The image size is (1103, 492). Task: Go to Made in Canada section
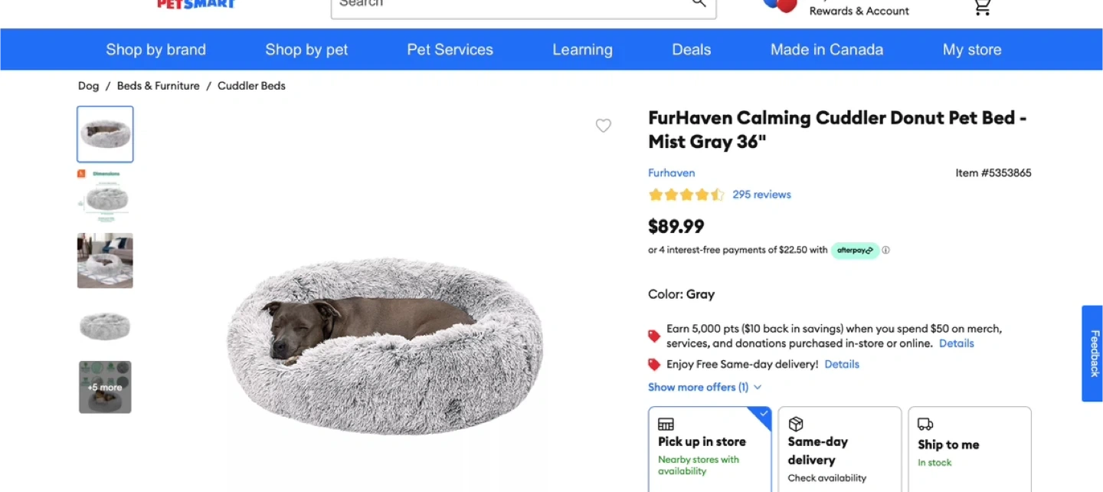(x=826, y=50)
